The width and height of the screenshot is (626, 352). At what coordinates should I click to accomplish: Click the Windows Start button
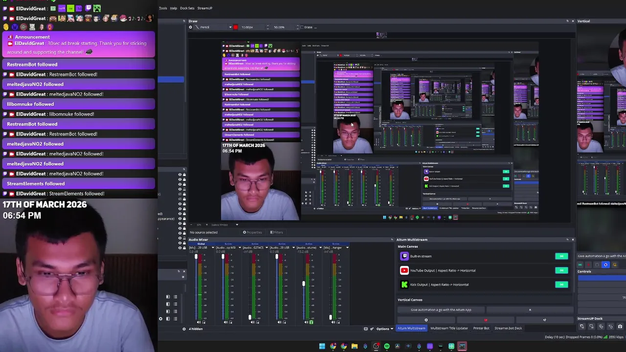(x=322, y=346)
